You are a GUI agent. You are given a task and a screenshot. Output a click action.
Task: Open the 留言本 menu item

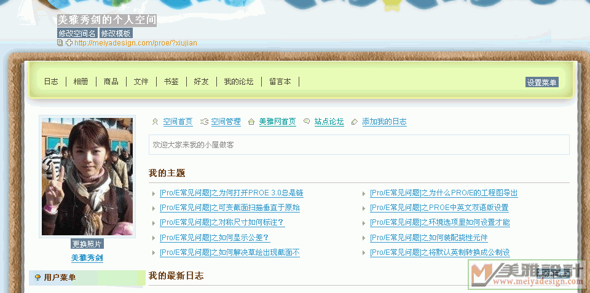click(x=280, y=81)
